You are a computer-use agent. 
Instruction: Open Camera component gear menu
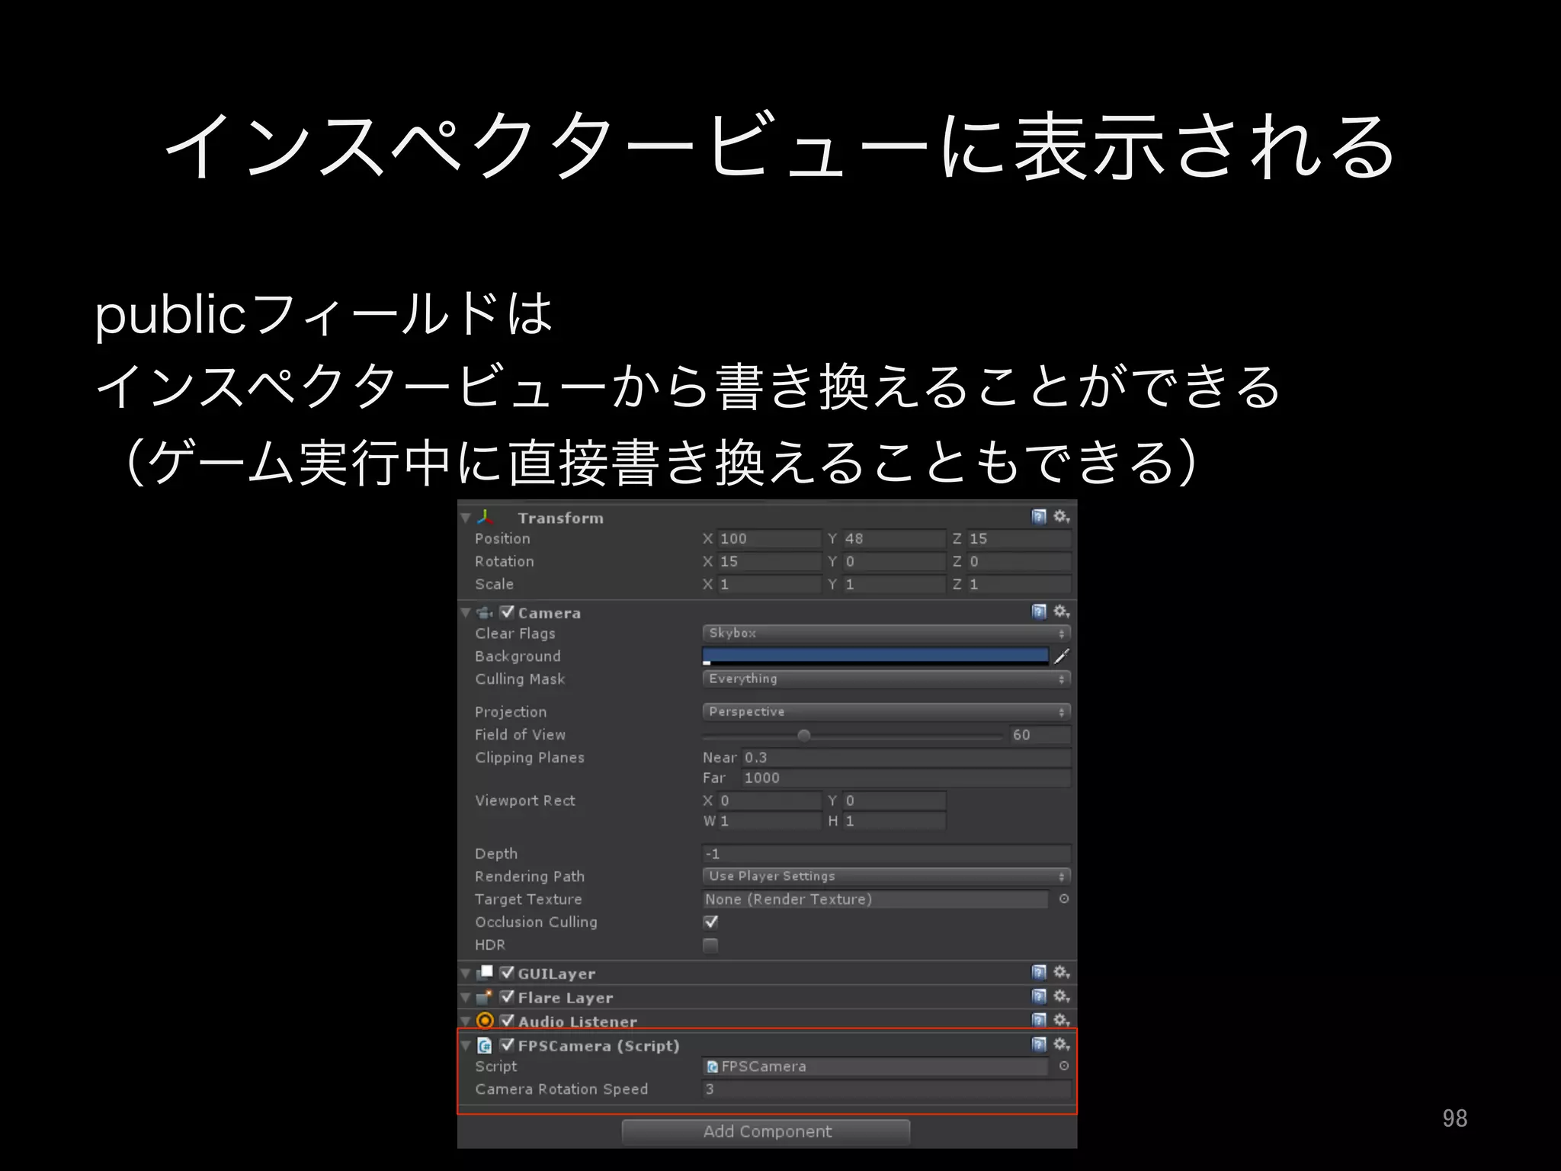click(x=1062, y=611)
